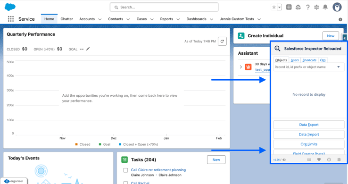348x184 pixels.
Task: Refresh the Quarterly Performance chart
Action: [222, 41]
